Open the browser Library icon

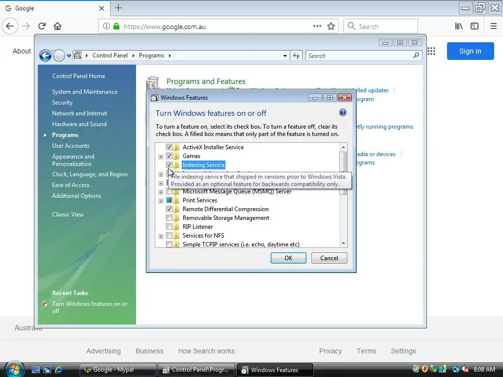pyautogui.click(x=459, y=27)
